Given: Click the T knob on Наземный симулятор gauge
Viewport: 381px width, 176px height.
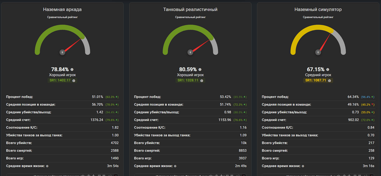Looking at the screenshot, I should (x=318, y=52).
